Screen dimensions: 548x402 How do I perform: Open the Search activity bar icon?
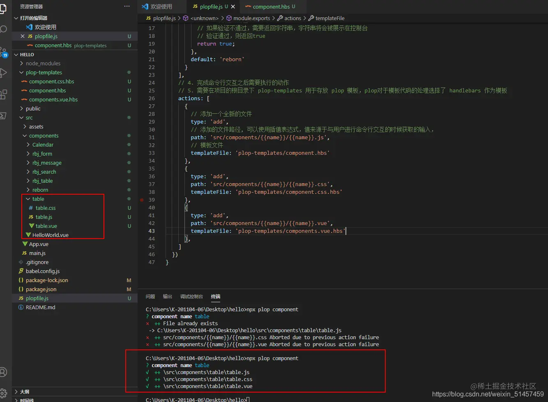click(x=3, y=30)
